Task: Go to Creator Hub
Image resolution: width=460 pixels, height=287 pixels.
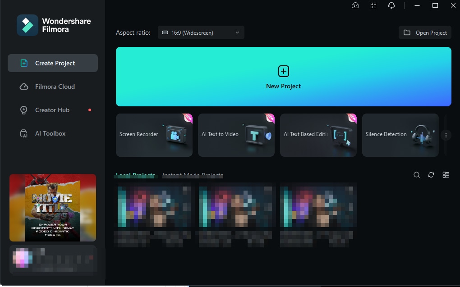Action: click(53, 110)
